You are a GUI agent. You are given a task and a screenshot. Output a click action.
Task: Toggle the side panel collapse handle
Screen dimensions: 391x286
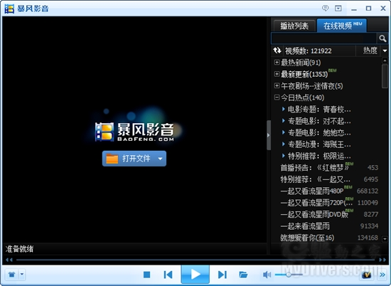click(x=269, y=135)
